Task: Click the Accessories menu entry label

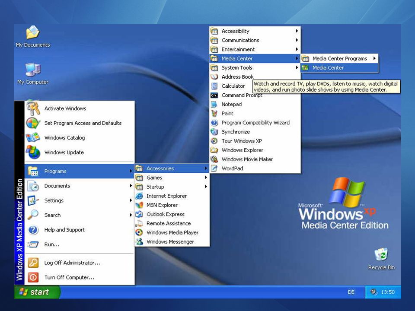Action: (160, 168)
